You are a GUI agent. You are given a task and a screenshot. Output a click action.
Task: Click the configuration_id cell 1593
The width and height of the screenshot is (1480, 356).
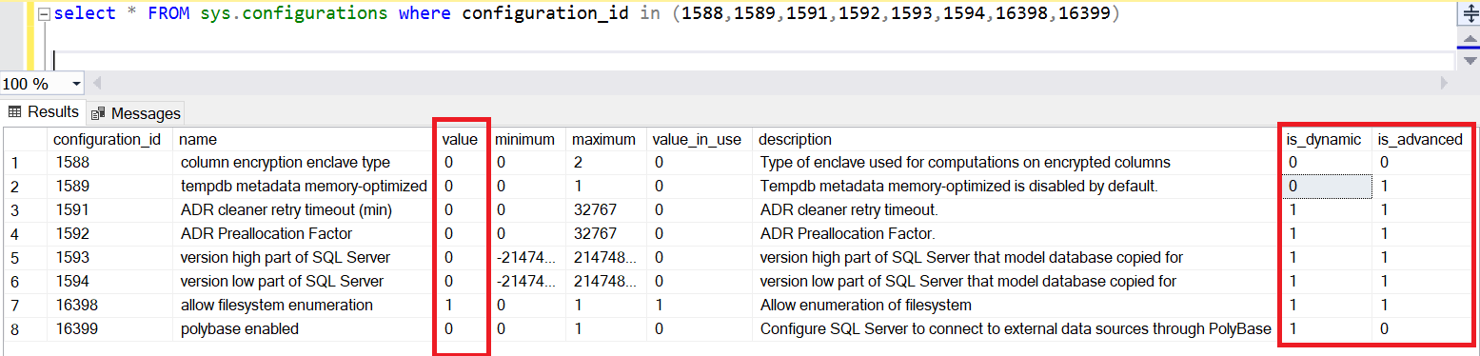click(109, 258)
